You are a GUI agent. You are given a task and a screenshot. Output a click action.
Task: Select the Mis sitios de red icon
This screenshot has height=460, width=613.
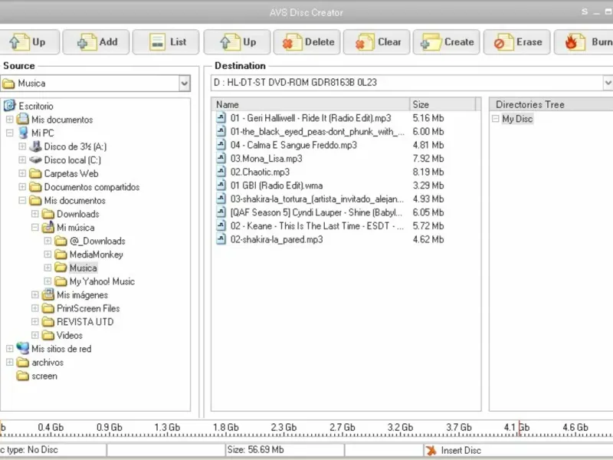(x=23, y=348)
